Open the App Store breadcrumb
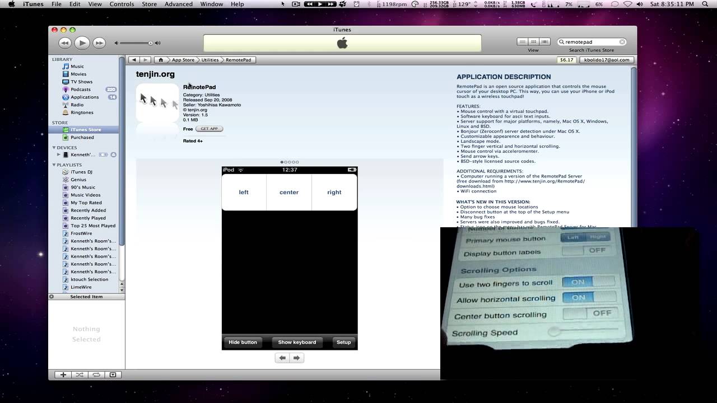This screenshot has width=717, height=403. pos(183,60)
